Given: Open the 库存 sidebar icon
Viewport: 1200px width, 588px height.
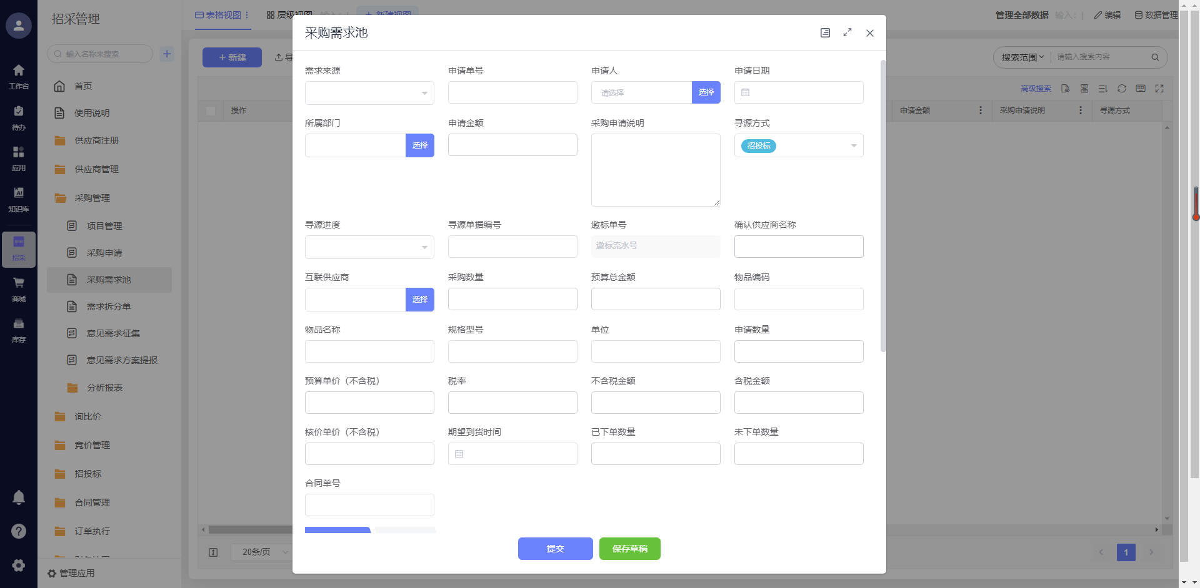Looking at the screenshot, I should coord(19,329).
